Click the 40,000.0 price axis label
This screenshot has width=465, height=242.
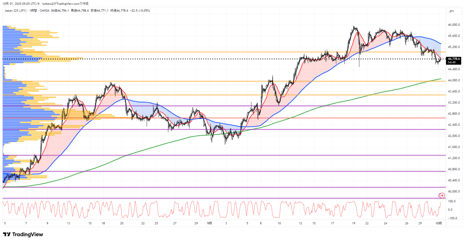(454, 191)
